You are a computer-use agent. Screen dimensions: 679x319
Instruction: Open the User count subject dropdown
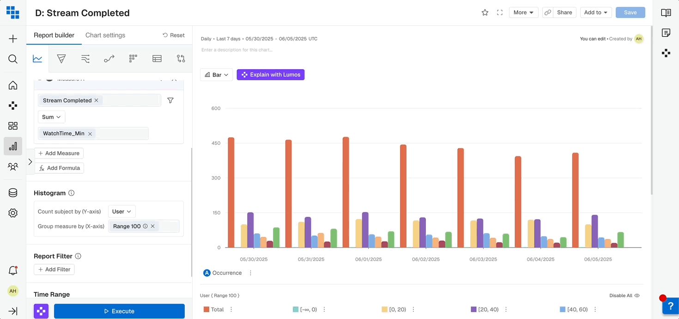122,212
